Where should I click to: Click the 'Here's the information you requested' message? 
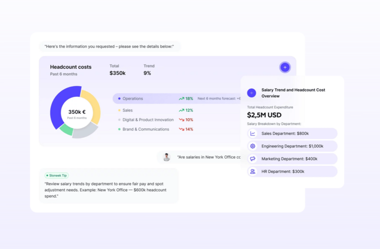coord(109,46)
